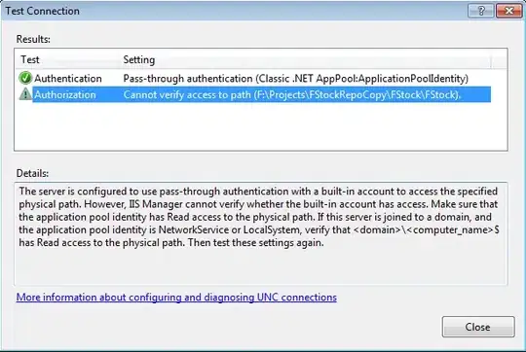Image resolution: width=526 pixels, height=352 pixels.
Task: Sort by the Setting column header
Action: tap(139, 59)
